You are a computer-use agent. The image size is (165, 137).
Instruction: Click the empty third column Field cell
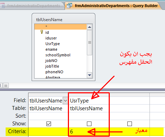(x=129, y=101)
